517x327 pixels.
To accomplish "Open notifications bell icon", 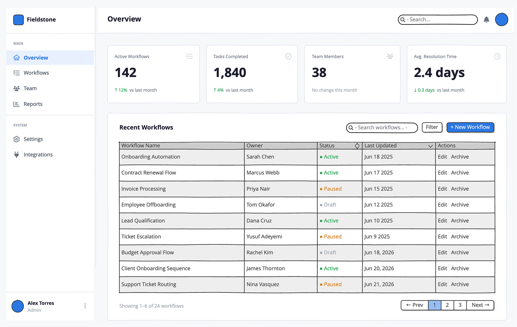I will tap(486, 20).
